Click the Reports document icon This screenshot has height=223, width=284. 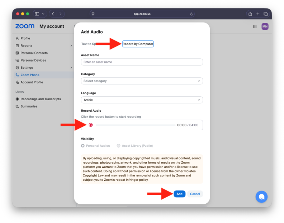coord(17,45)
